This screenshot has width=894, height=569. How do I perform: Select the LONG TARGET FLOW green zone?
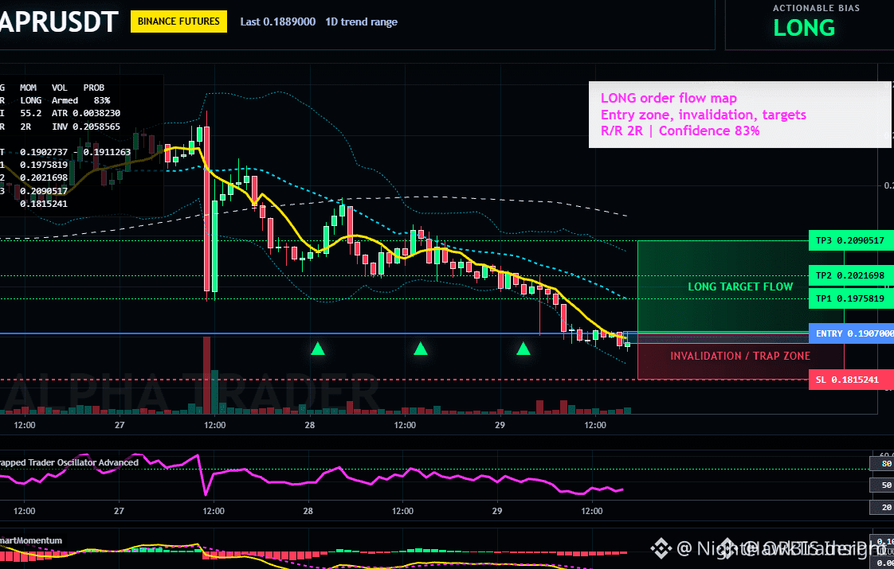(x=740, y=286)
